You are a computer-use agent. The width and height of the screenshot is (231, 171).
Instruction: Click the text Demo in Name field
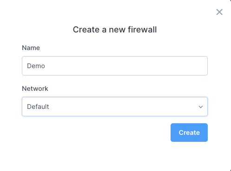pyautogui.click(x=36, y=66)
